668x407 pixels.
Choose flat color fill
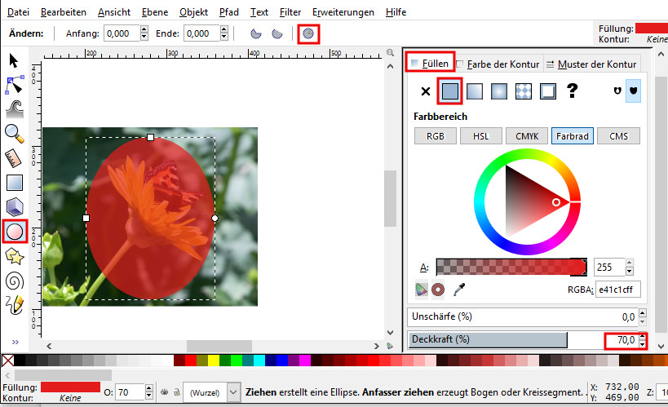[x=450, y=91]
